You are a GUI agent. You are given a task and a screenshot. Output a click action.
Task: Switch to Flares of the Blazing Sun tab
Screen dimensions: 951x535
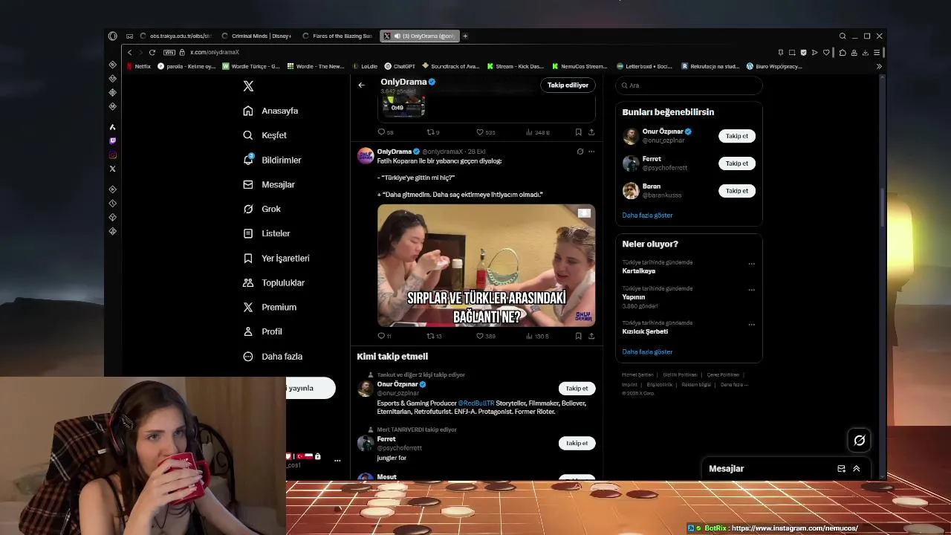coord(337,36)
